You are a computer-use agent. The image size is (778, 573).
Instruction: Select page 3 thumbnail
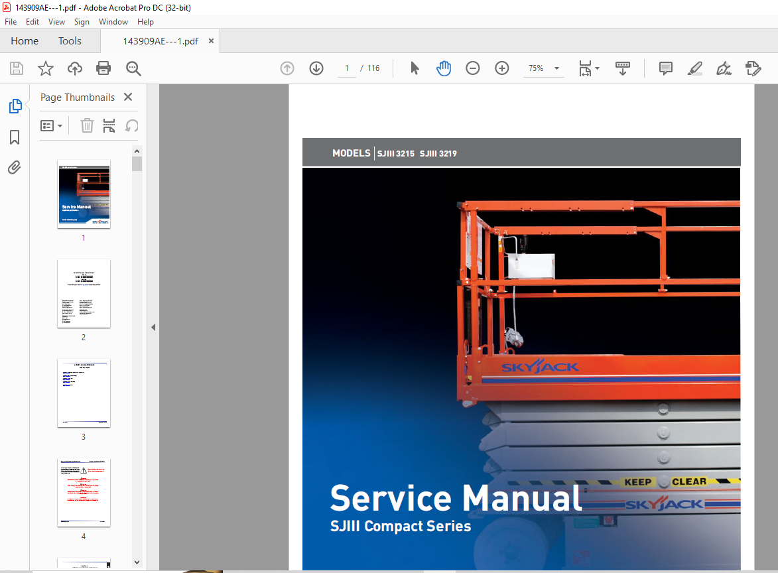pyautogui.click(x=84, y=393)
